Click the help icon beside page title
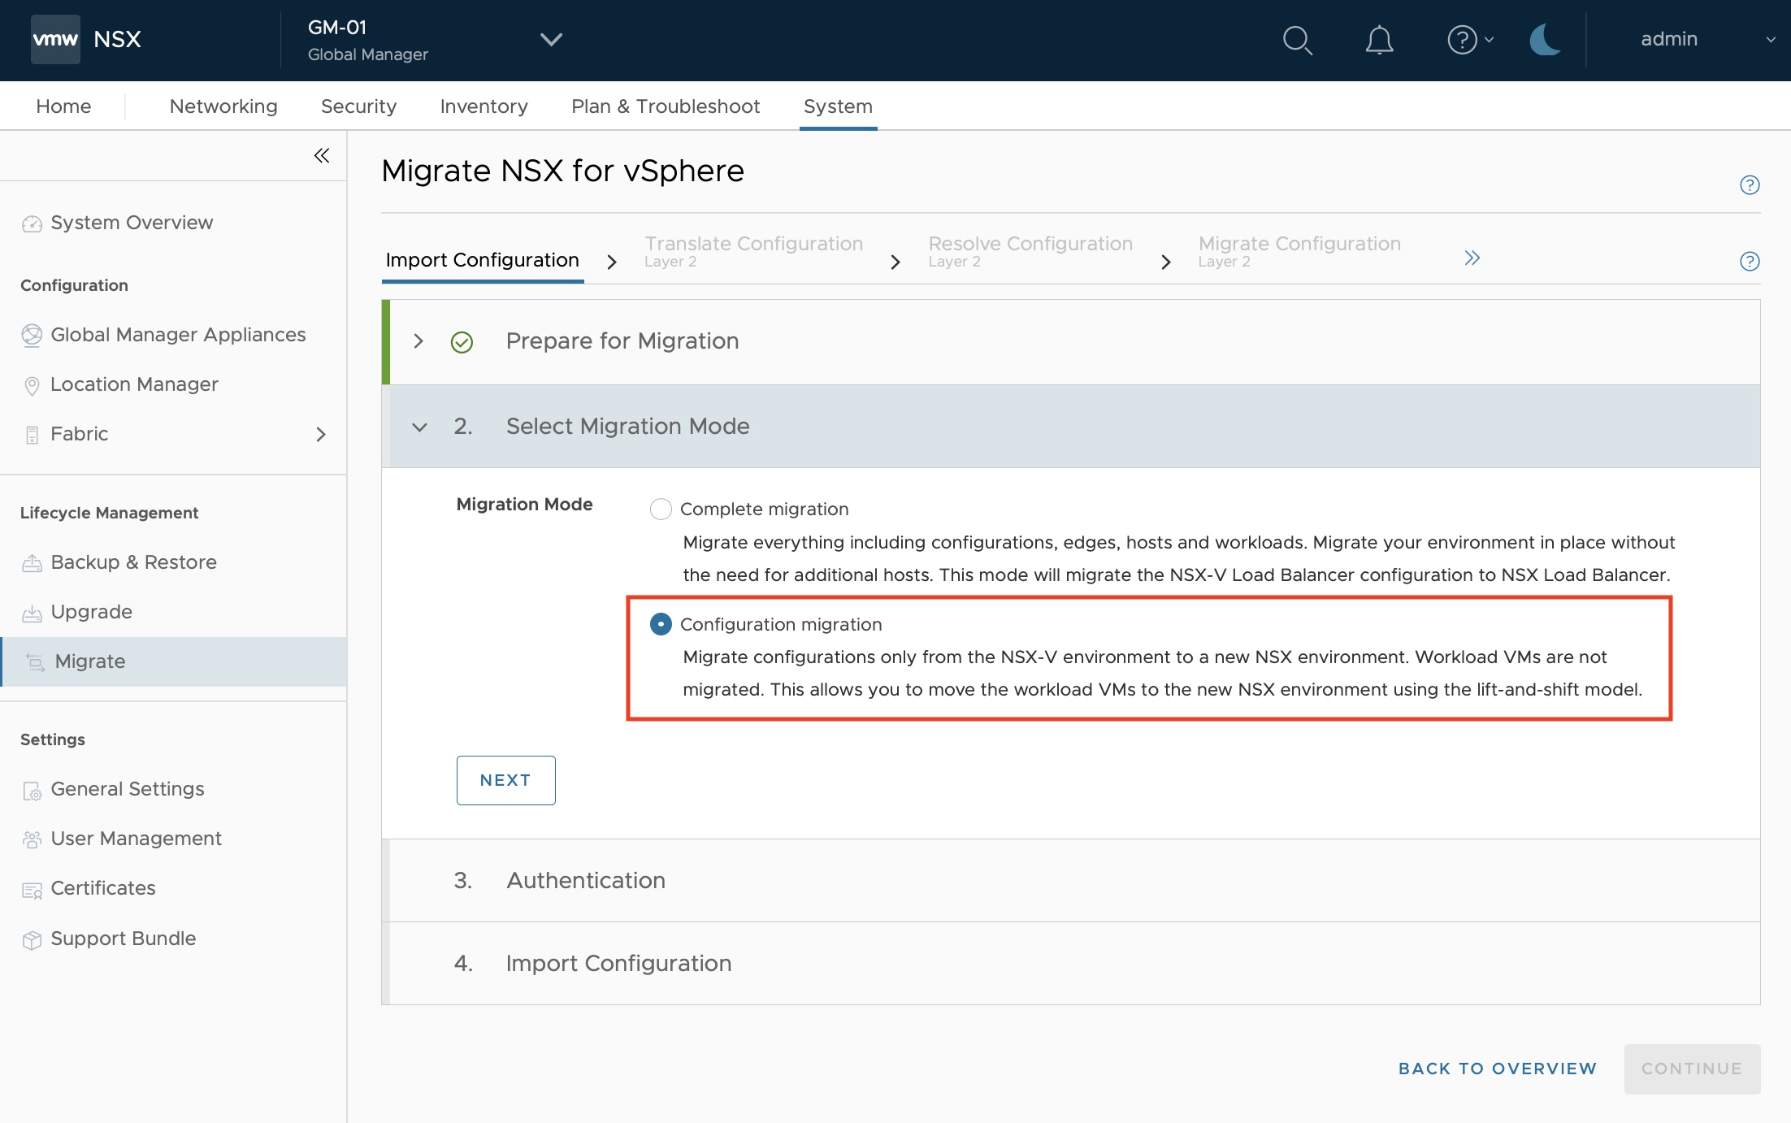 pyautogui.click(x=1749, y=185)
